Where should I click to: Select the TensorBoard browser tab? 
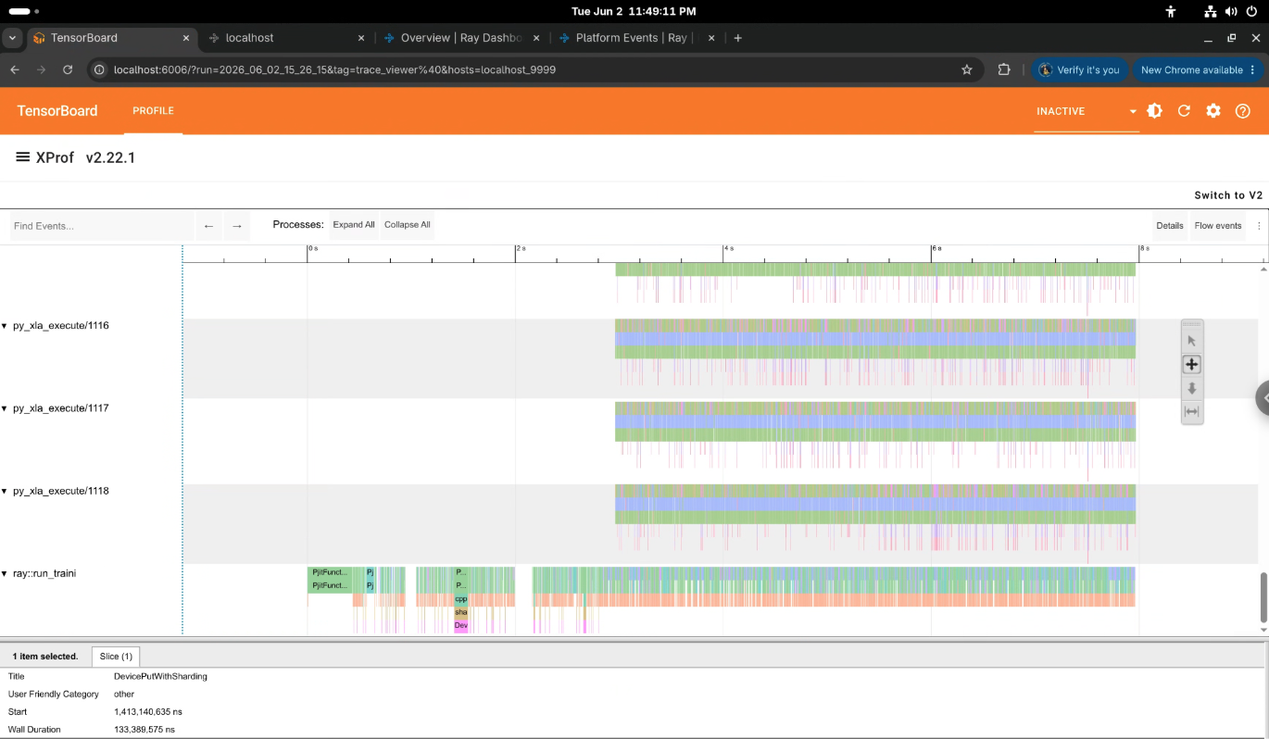111,38
